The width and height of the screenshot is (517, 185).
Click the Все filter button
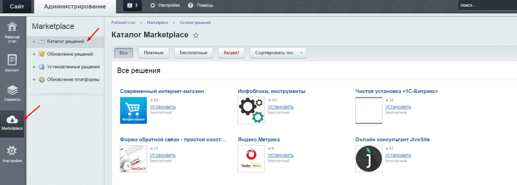coord(124,53)
